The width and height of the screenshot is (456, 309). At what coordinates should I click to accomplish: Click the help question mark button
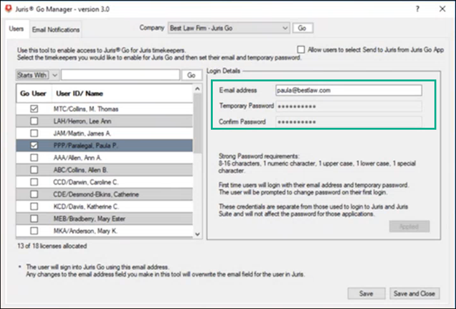pos(417,9)
